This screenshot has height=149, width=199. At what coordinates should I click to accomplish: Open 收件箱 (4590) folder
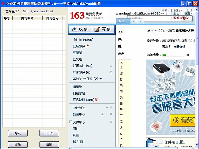tap(83, 40)
